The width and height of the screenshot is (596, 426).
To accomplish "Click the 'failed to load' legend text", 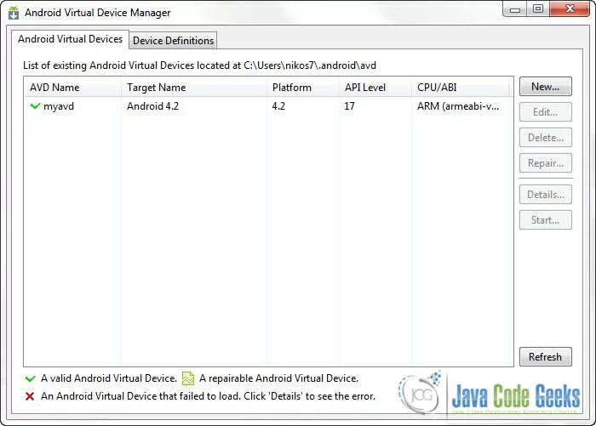I will coord(208,396).
